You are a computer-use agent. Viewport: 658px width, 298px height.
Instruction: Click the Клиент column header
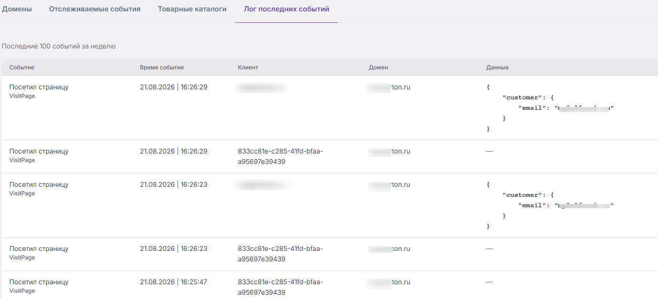pos(248,67)
